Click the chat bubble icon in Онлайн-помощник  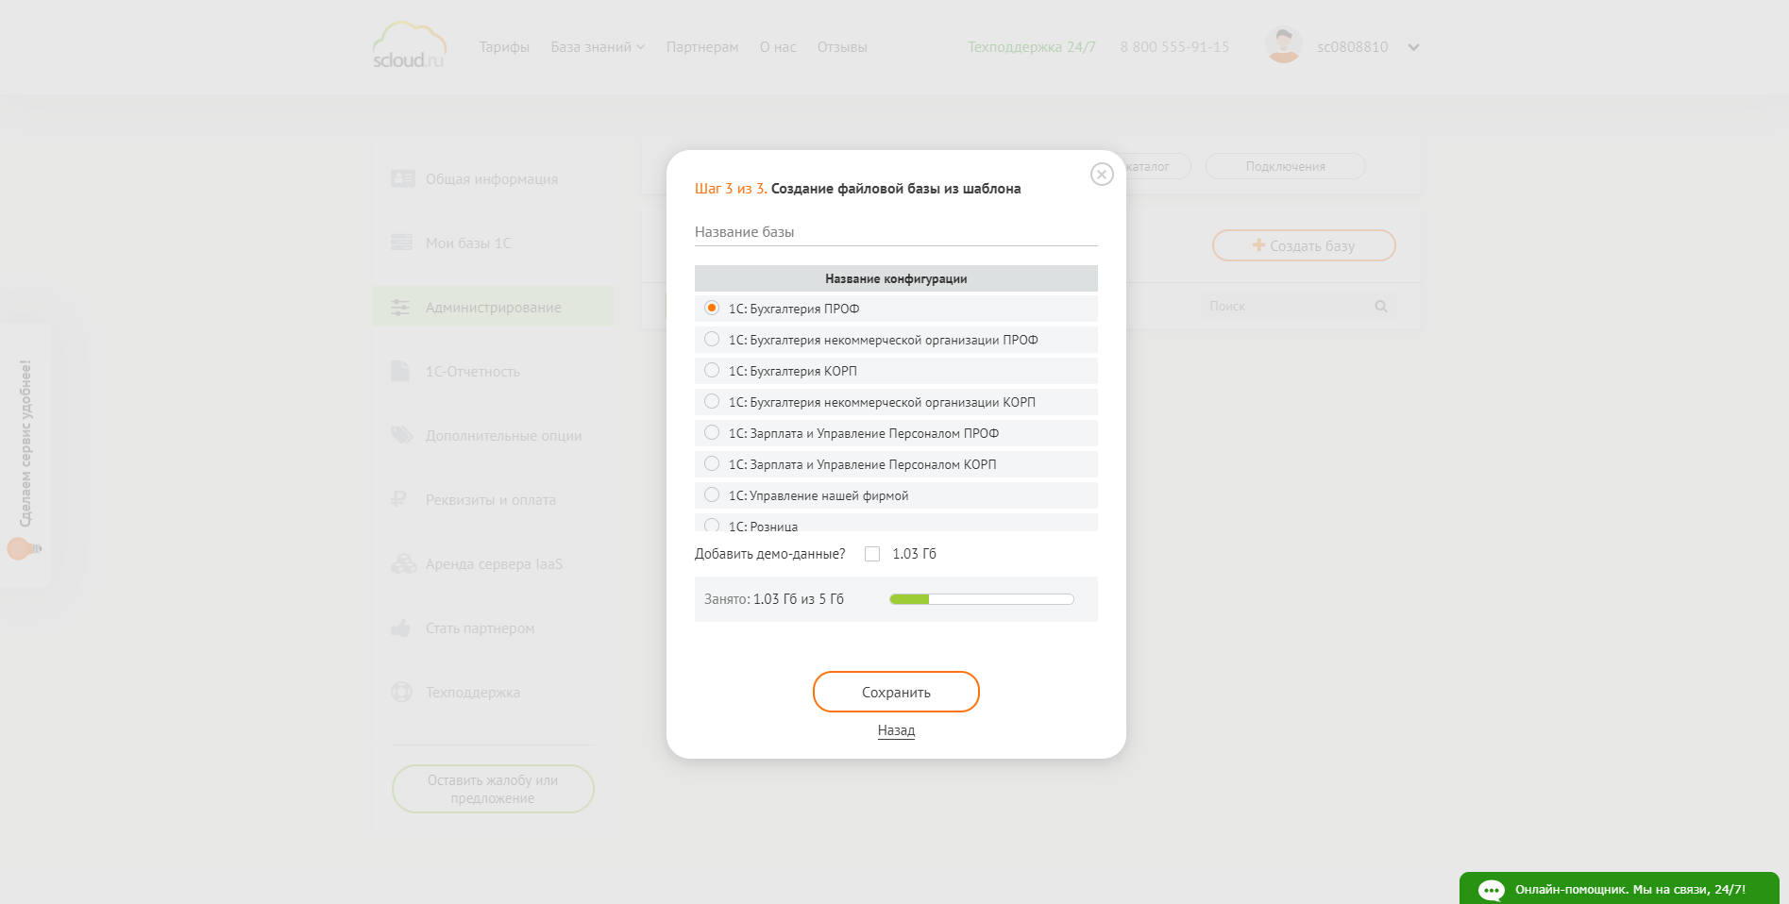coord(1492,890)
